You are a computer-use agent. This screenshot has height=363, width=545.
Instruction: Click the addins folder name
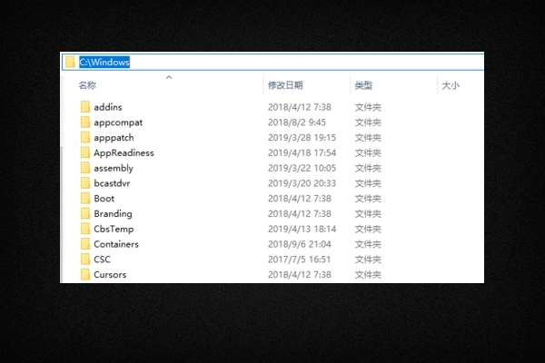108,107
